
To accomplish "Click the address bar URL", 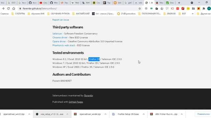I will [40, 9].
